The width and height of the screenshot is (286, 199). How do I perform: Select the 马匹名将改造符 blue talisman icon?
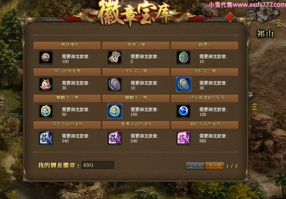coord(46,138)
